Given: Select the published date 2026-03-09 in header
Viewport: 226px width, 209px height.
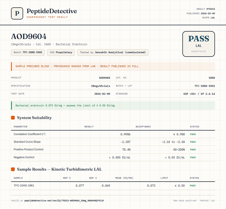Looking at the screenshot, I should [x=208, y=13].
